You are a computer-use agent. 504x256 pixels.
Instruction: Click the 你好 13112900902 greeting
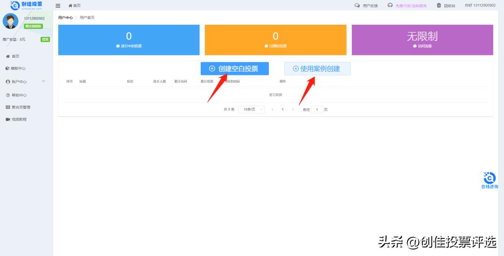[x=480, y=6]
